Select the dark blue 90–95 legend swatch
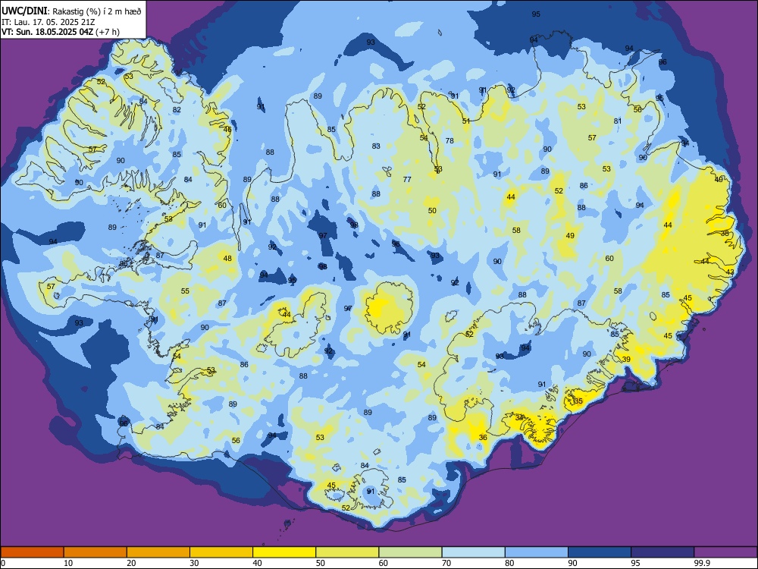The height and width of the screenshot is (569, 758). pyautogui.click(x=600, y=552)
